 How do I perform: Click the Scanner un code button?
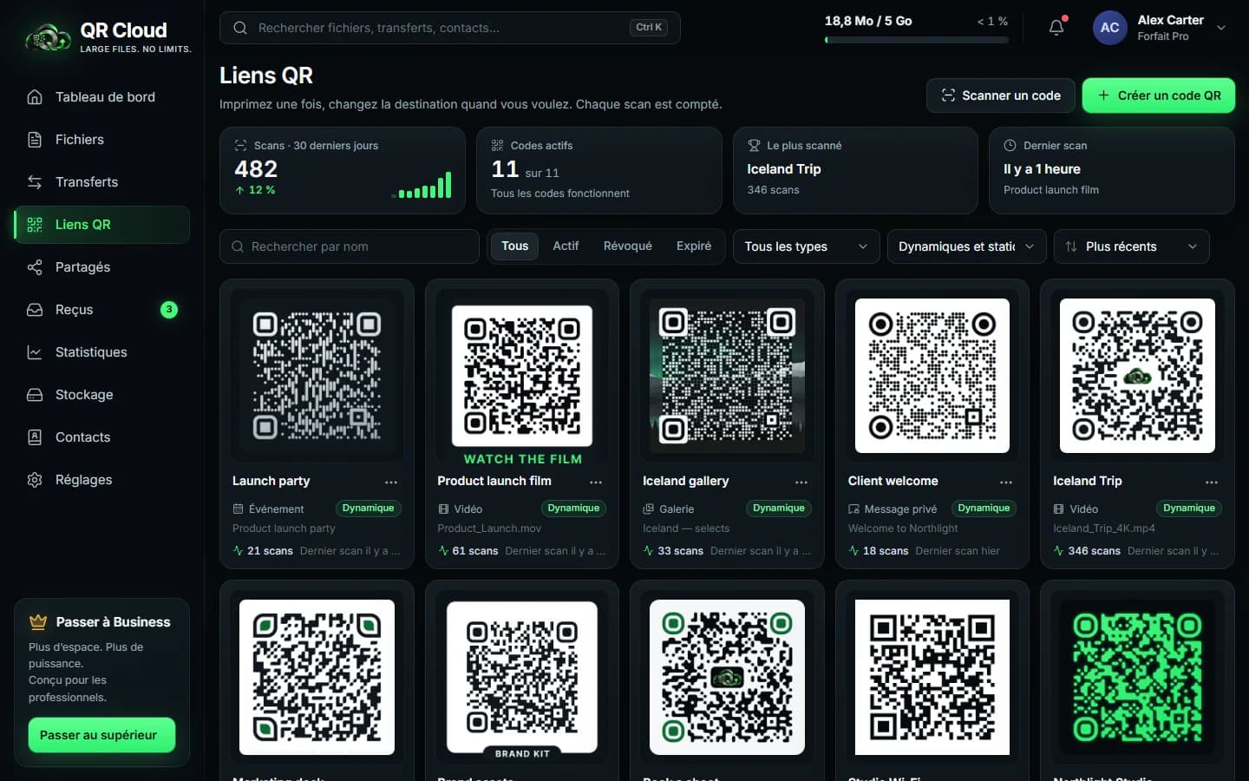tap(1001, 95)
